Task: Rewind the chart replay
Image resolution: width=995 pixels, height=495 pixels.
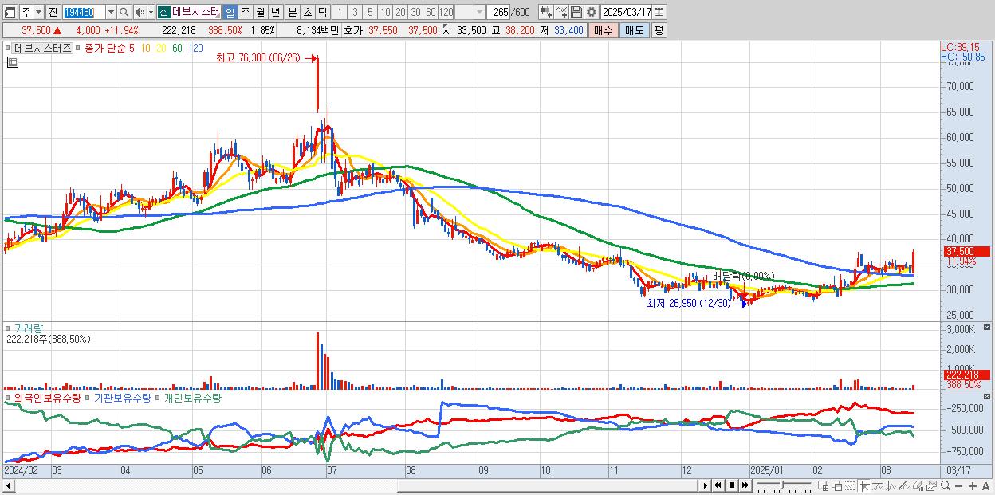Action: [x=718, y=485]
